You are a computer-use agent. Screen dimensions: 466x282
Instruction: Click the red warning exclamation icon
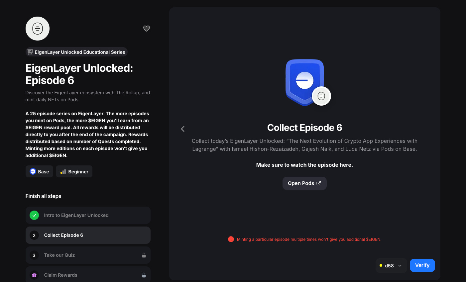click(231, 239)
